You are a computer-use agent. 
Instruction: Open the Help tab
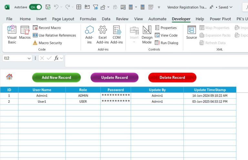200,19
